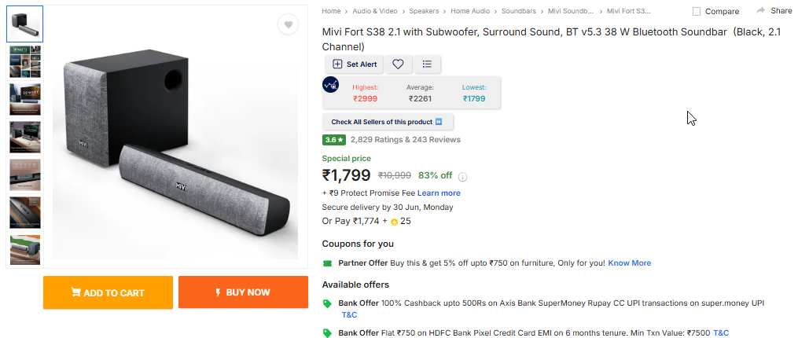Click the info icon beside 83% off
The image size is (798, 338).
463,177
